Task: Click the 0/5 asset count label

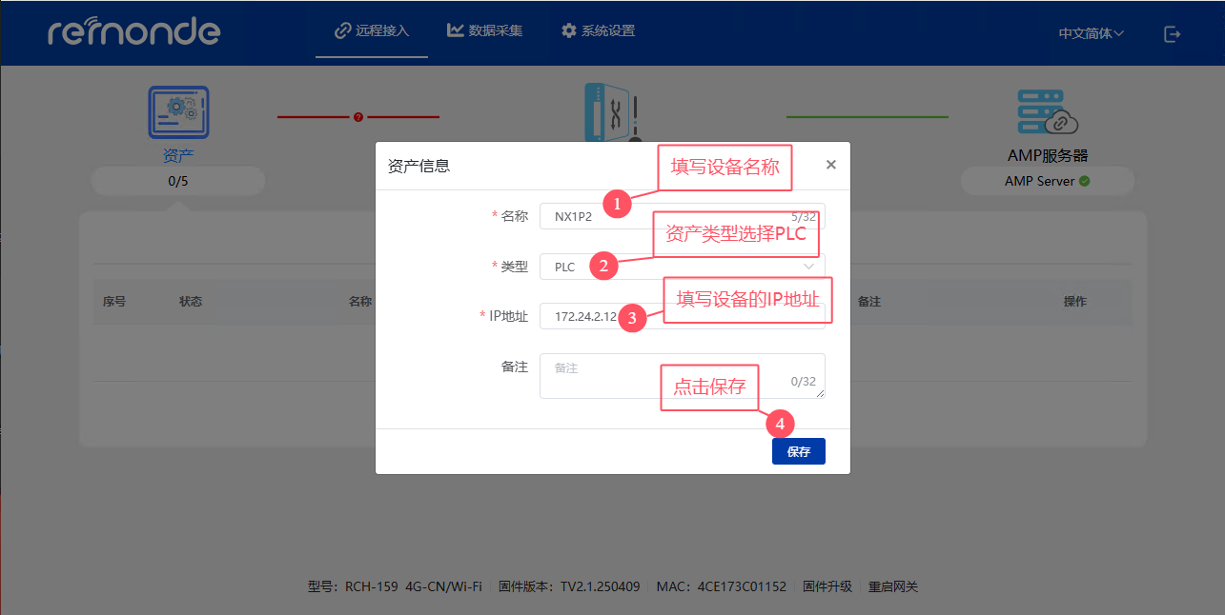Action: pos(177,181)
